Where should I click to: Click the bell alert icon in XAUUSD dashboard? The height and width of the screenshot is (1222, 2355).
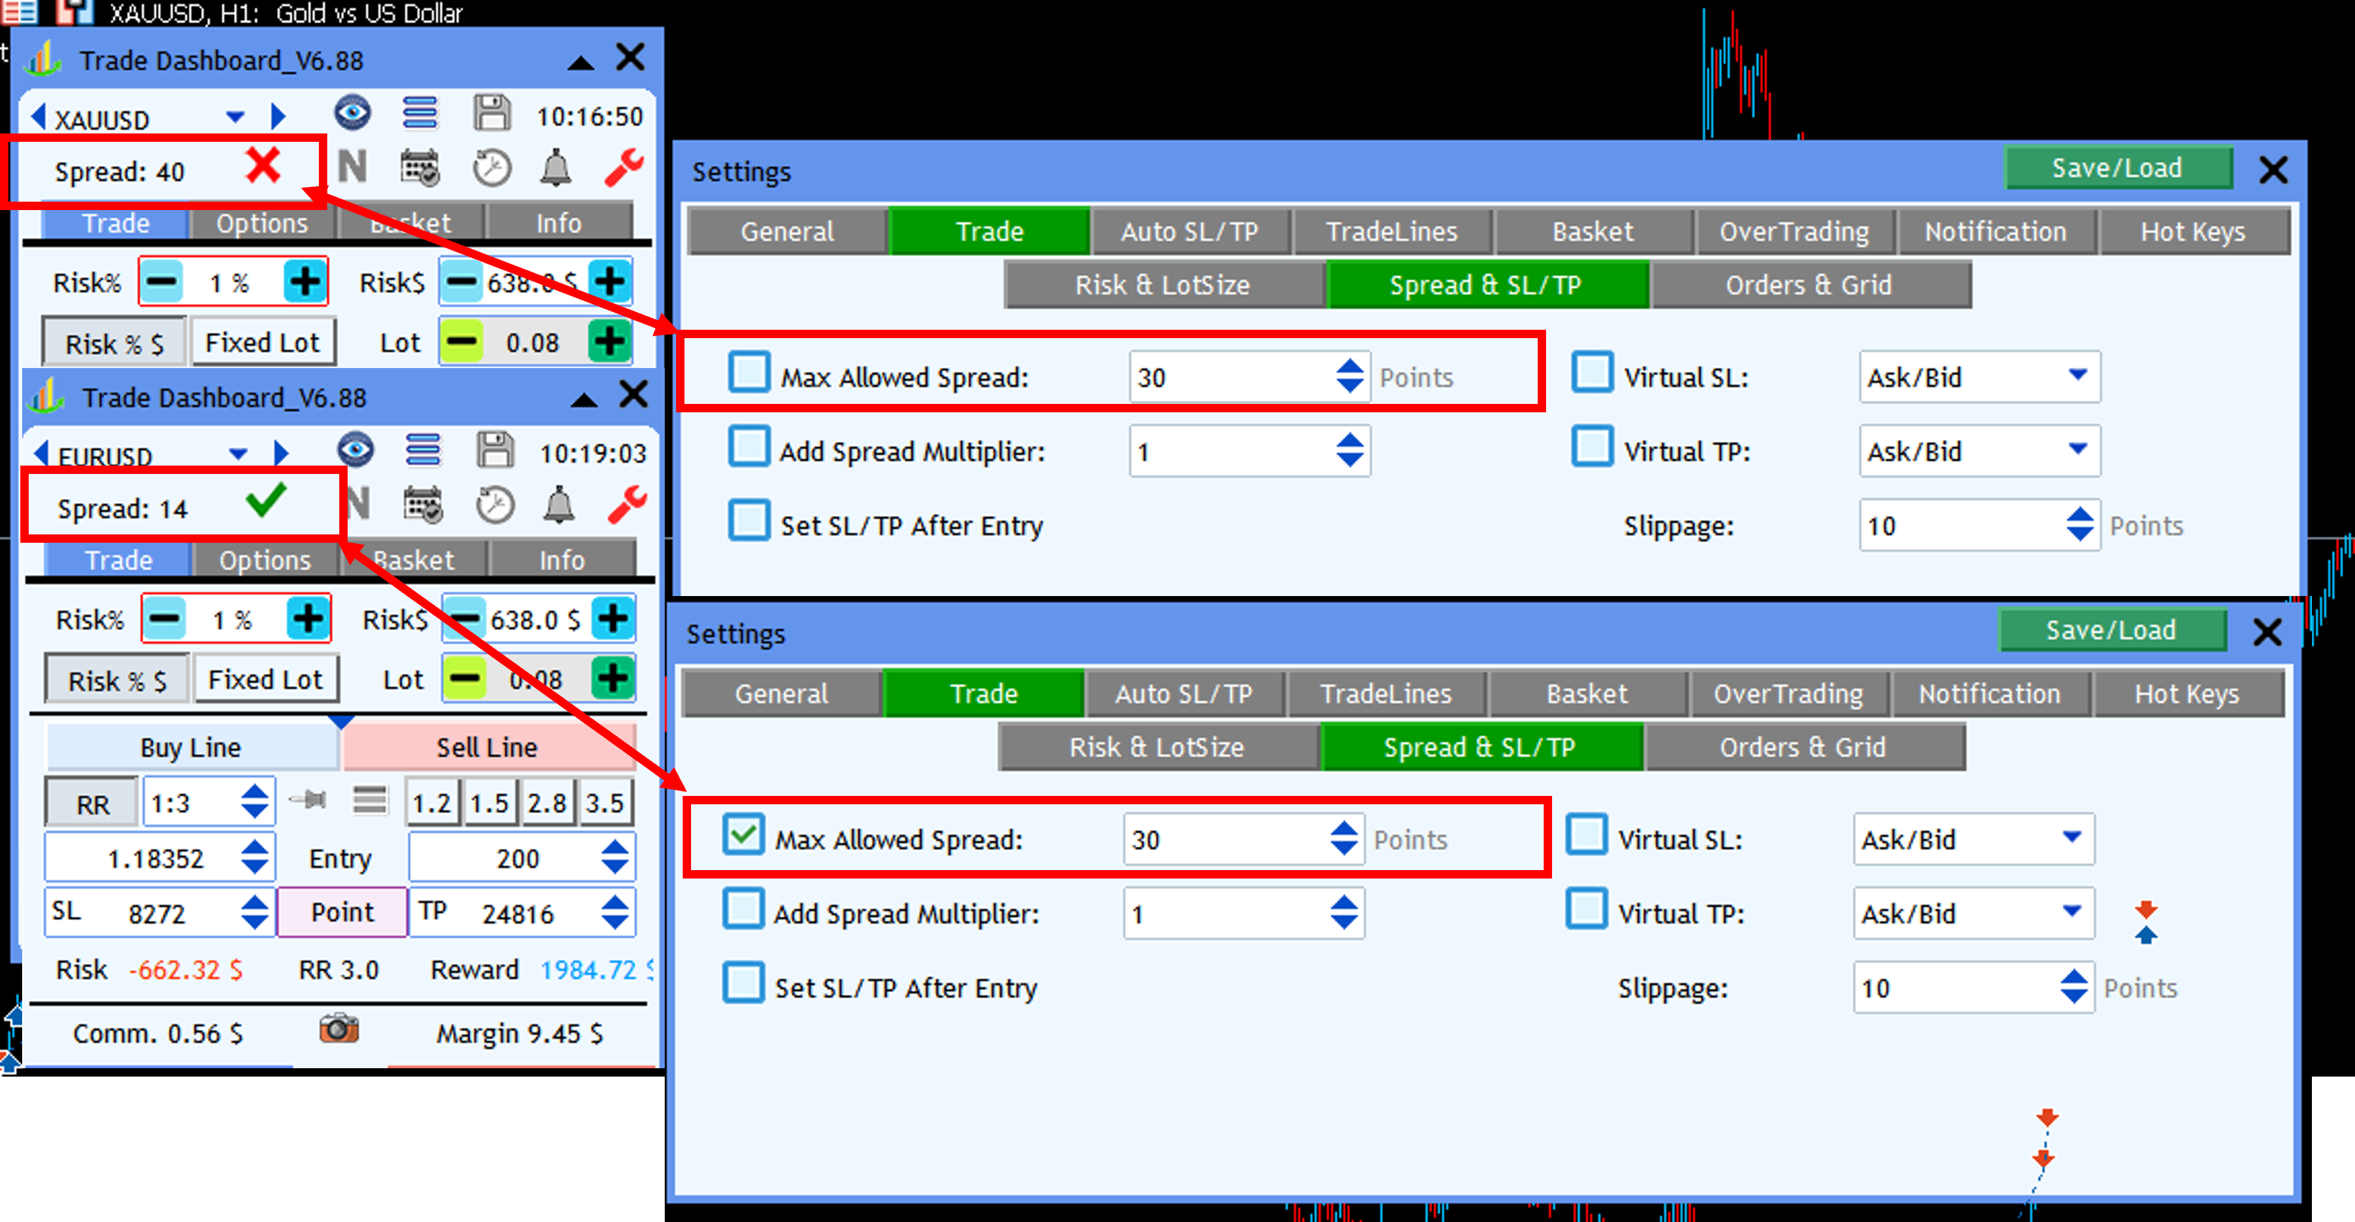point(555,168)
